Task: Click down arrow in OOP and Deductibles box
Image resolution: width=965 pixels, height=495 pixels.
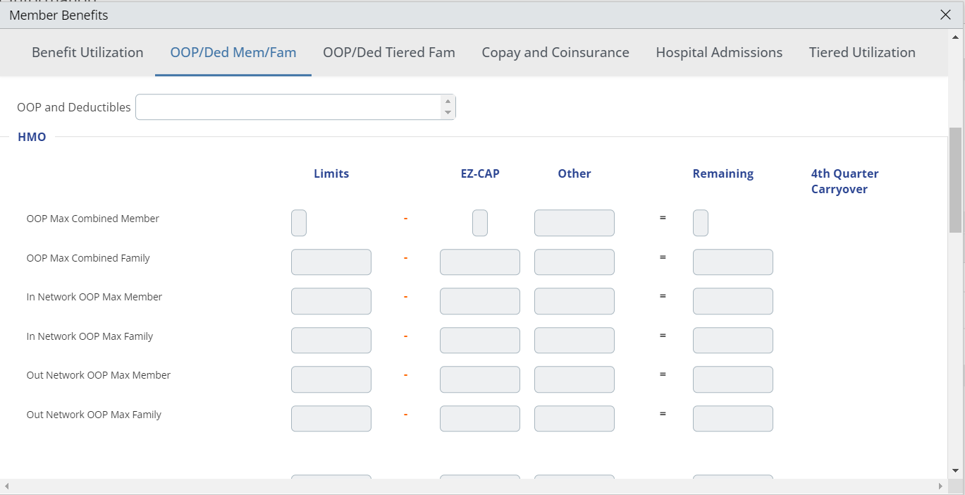Action: 448,113
